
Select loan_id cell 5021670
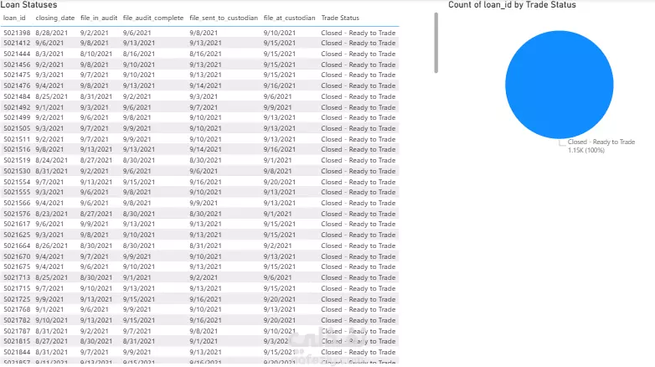17,256
